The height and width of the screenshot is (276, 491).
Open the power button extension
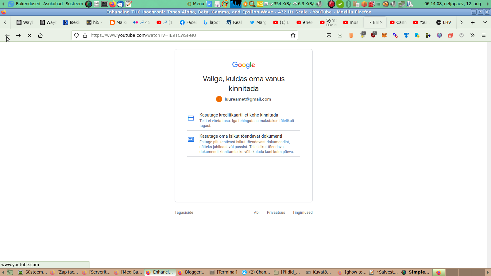pos(462,35)
